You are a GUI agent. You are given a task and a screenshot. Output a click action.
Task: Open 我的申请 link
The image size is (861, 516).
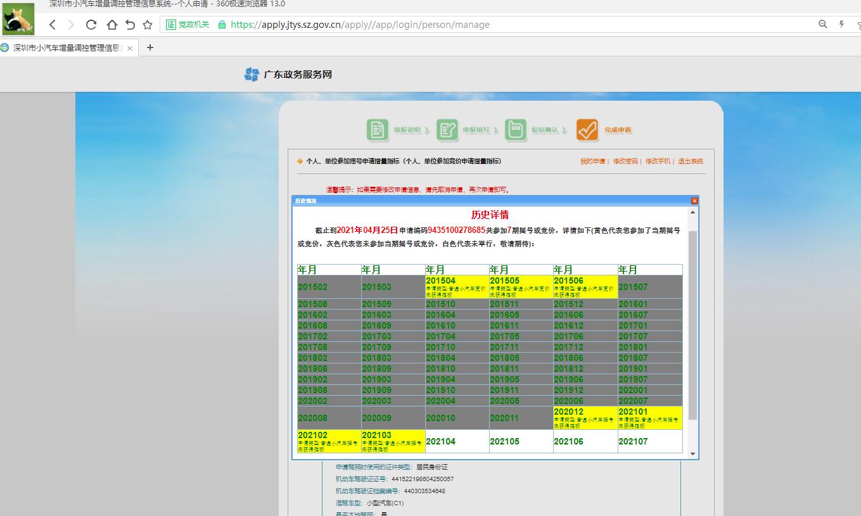point(592,161)
